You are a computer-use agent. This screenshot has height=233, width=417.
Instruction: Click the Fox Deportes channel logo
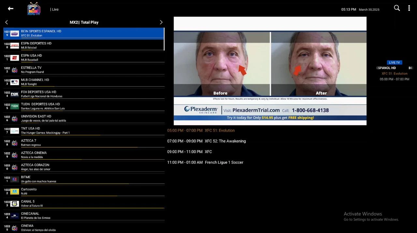tap(15, 94)
